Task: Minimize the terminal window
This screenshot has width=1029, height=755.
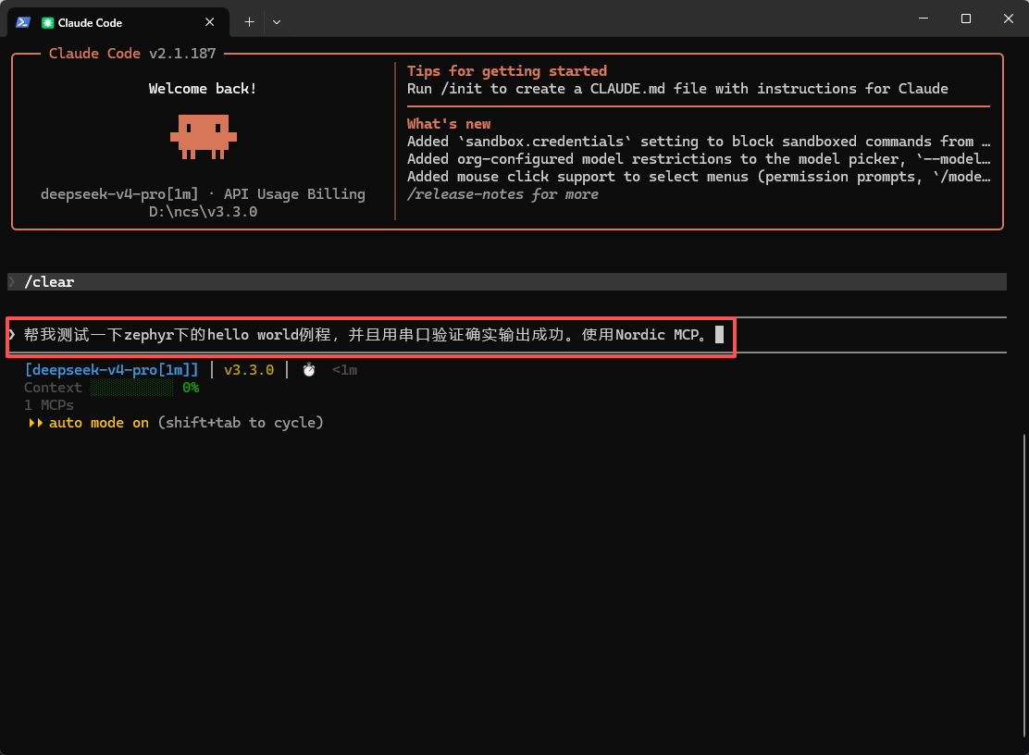Action: pos(924,19)
